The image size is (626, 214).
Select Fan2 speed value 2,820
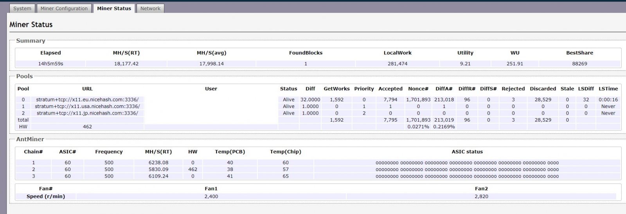[x=481, y=196]
